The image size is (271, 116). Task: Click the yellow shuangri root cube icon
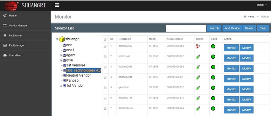point(62,39)
